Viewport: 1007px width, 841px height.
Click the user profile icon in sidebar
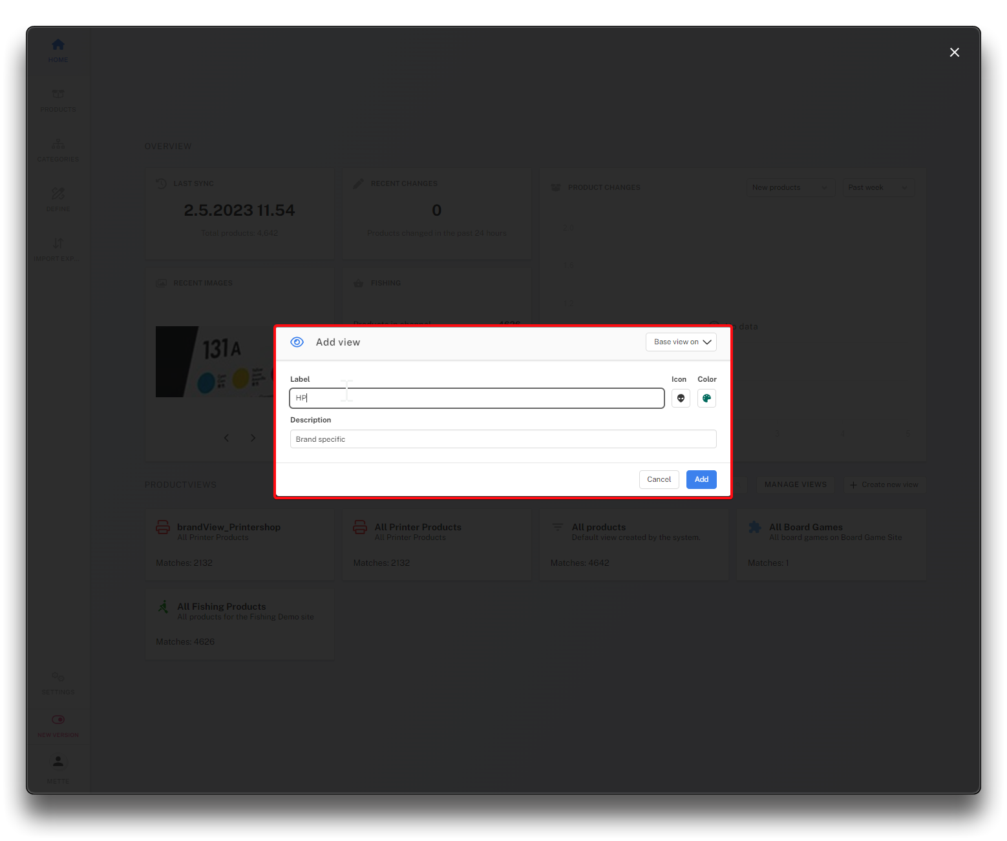tap(58, 762)
